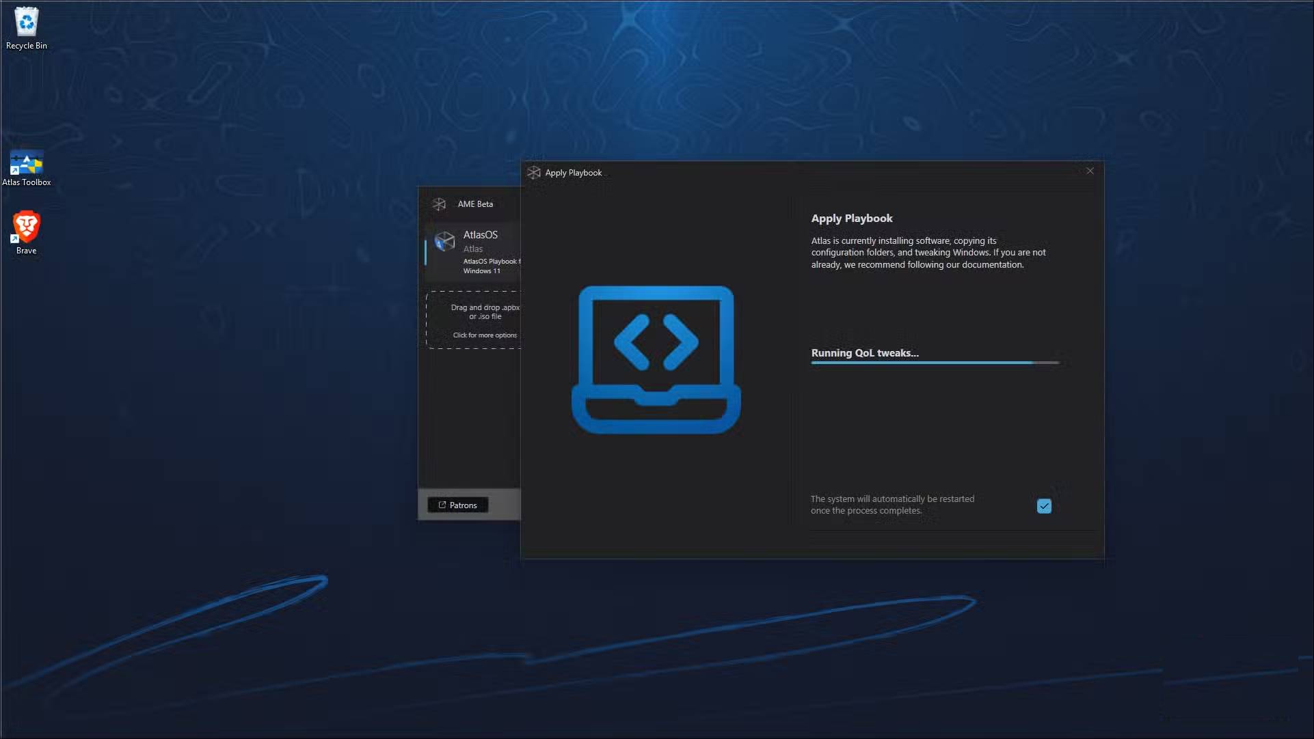Screen dimensions: 1314x739
Task: Click the Apply Playbook window title icon
Action: [x=534, y=173]
